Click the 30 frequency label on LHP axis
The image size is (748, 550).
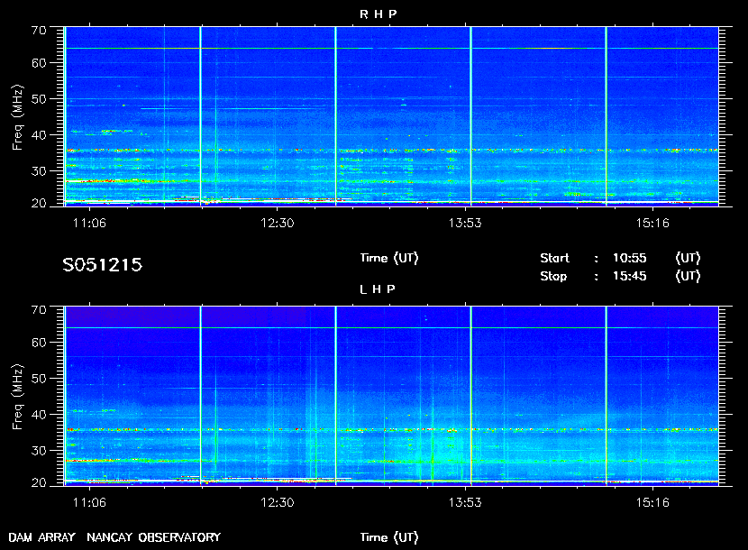[39, 450]
